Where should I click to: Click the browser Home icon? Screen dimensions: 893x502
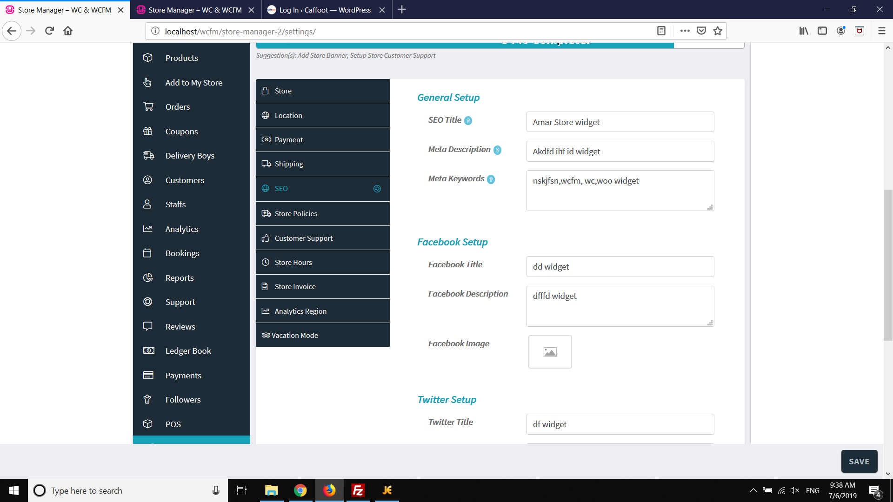coord(68,31)
